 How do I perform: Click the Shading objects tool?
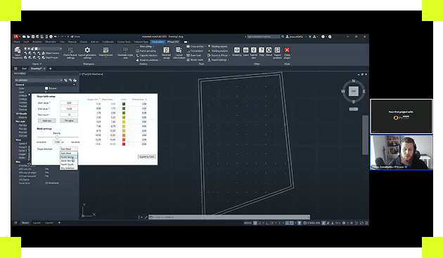tap(217, 46)
